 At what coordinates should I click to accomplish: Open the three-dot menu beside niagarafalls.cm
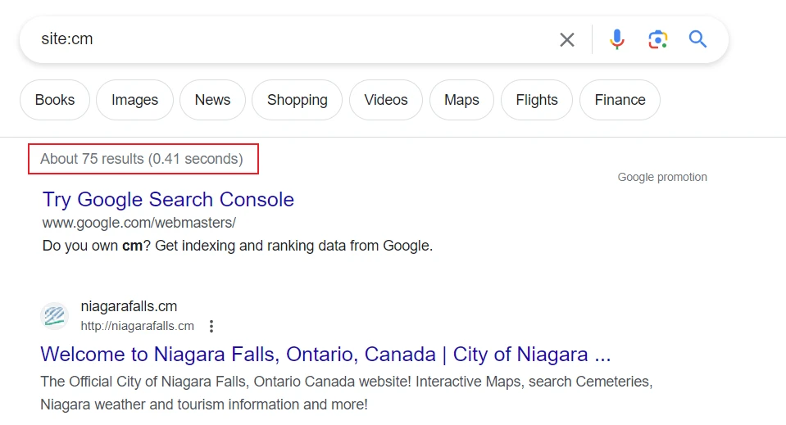(211, 326)
